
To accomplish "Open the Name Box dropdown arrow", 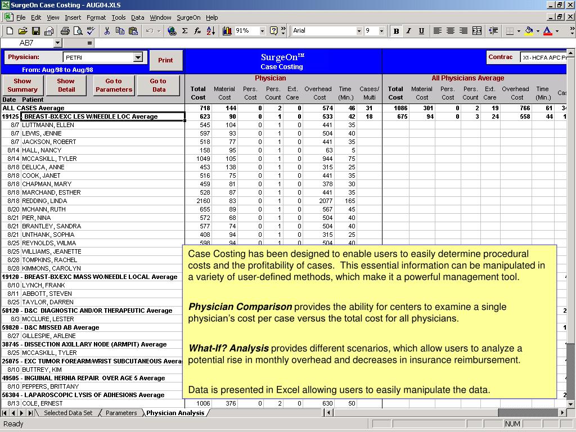I will click(x=57, y=43).
